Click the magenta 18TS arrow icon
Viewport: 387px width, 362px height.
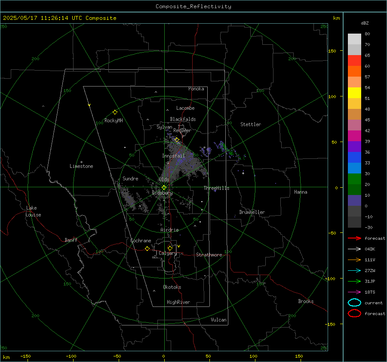[x=354, y=292]
